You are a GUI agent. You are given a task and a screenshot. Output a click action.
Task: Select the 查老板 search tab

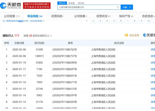click(x=72, y=3)
